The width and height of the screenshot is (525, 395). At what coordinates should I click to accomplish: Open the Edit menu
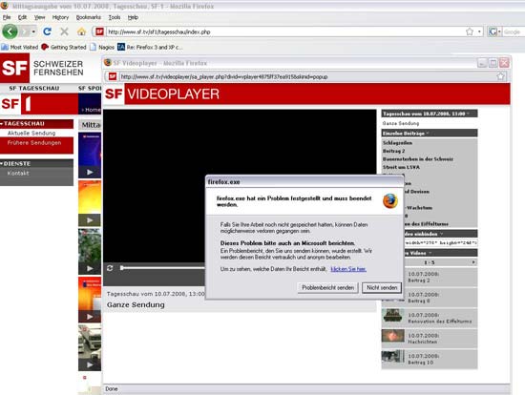22,17
